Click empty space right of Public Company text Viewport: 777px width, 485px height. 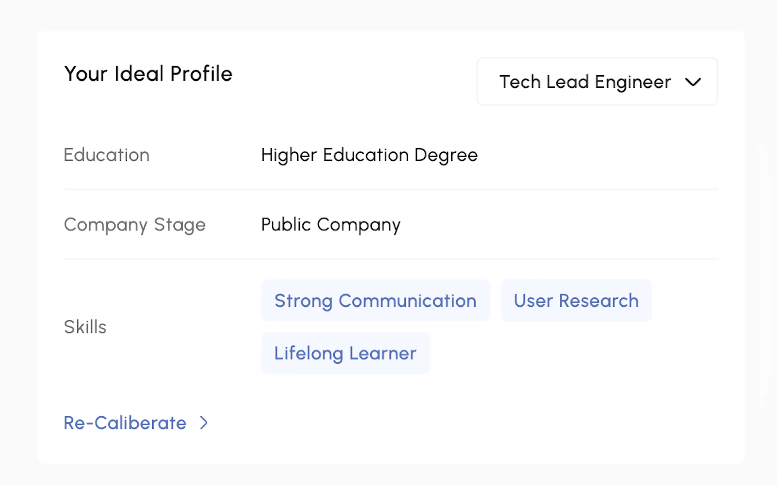pos(562,224)
